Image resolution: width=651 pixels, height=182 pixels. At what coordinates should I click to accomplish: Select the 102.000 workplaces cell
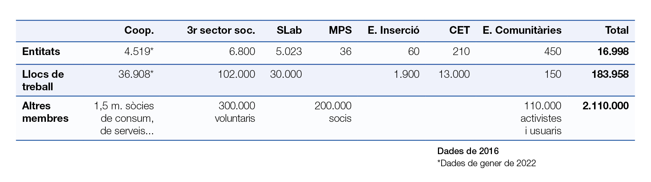pyautogui.click(x=236, y=74)
